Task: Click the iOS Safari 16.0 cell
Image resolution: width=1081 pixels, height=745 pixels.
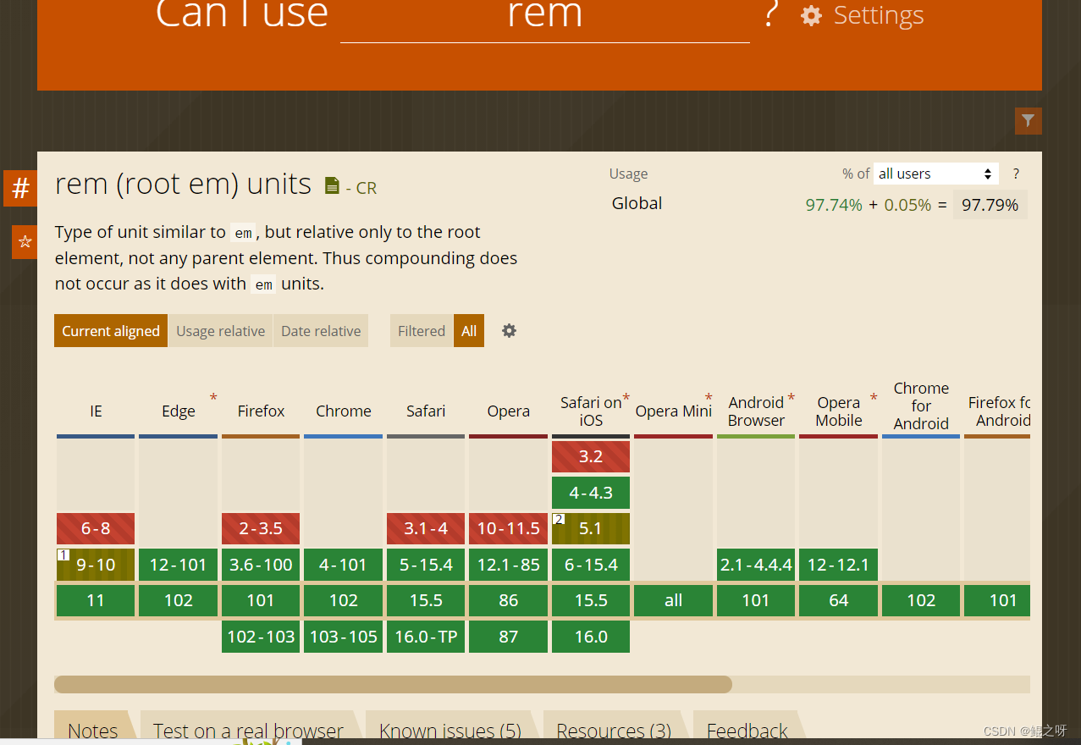Action: pyautogui.click(x=591, y=637)
